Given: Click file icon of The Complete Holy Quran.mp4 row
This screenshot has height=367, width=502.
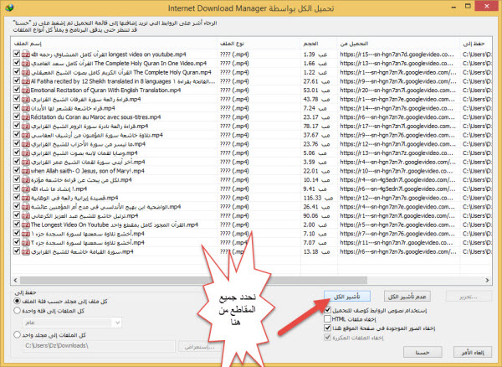Looking at the screenshot, I should click(26, 72).
